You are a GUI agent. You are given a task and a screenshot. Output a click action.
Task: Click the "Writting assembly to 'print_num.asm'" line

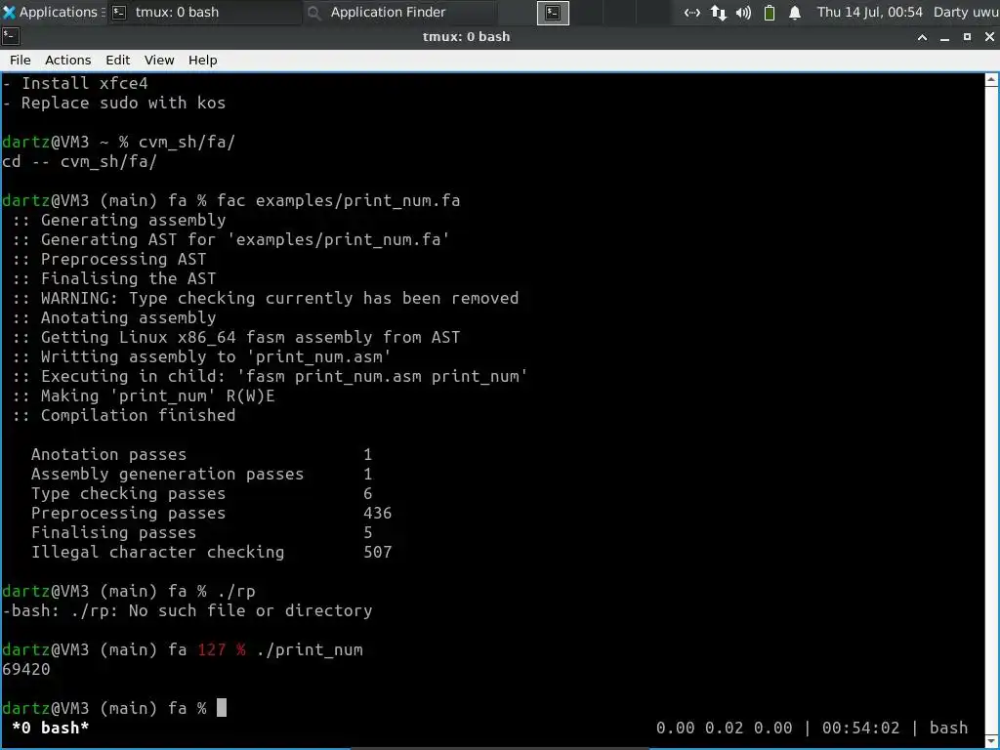coord(201,356)
